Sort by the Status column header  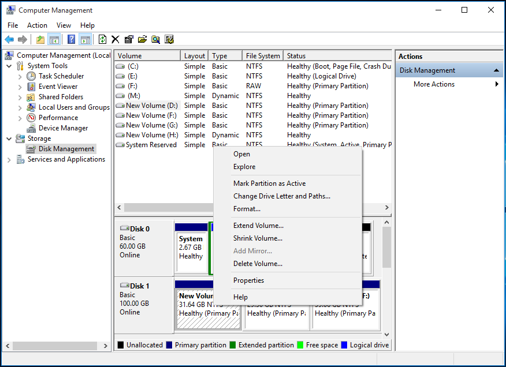click(337, 56)
